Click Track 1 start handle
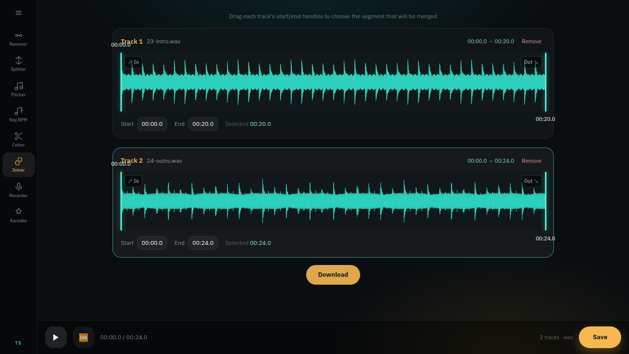Screen dimensions: 629x354 pos(121,82)
